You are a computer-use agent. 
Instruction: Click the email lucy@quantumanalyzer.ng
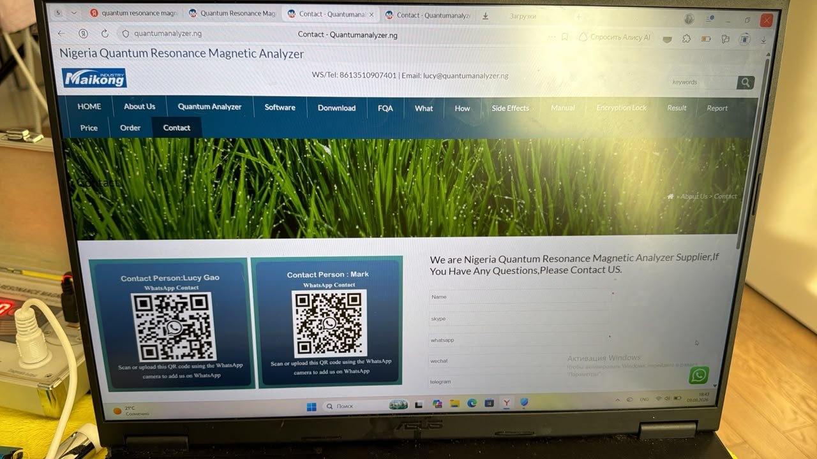[x=466, y=75]
